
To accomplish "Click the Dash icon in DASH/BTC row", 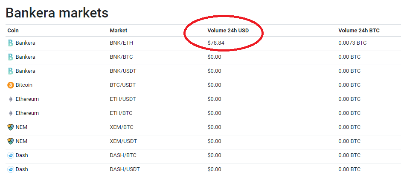I will (11, 155).
